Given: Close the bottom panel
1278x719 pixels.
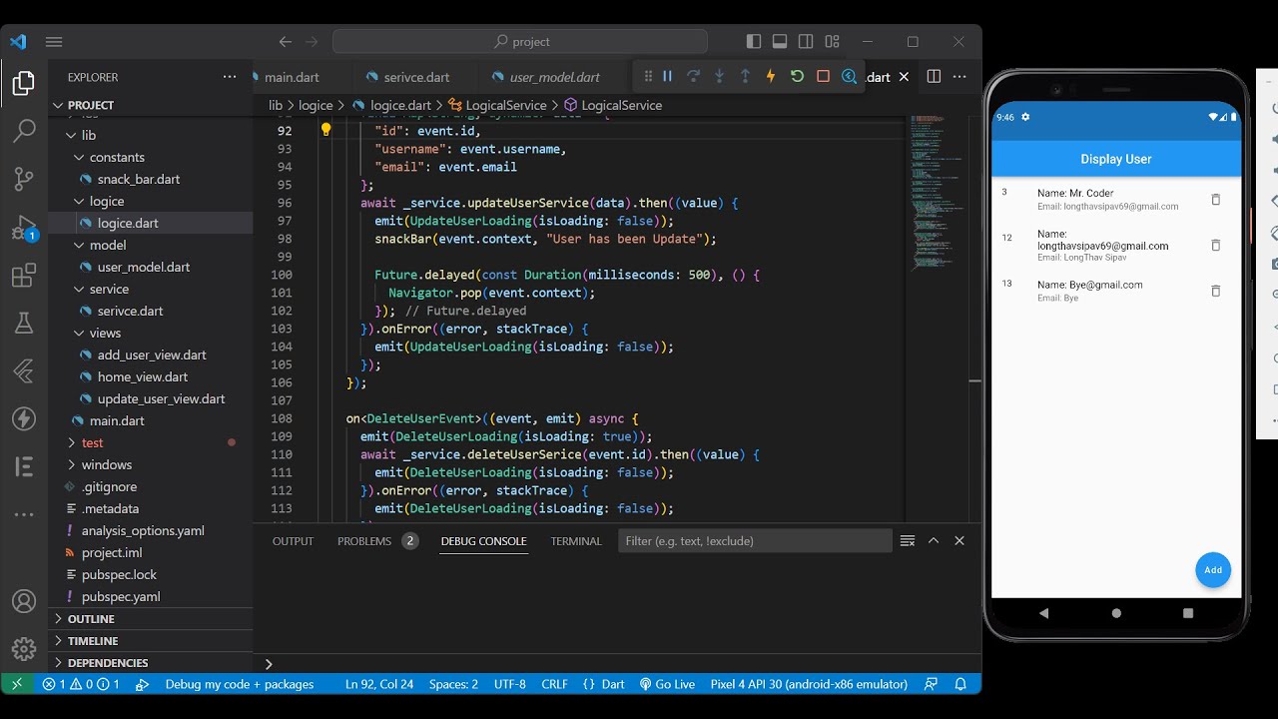Looking at the screenshot, I should click(x=959, y=540).
